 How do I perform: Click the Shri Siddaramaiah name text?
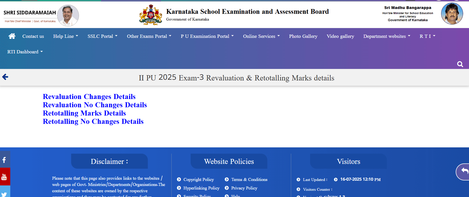[x=30, y=13]
